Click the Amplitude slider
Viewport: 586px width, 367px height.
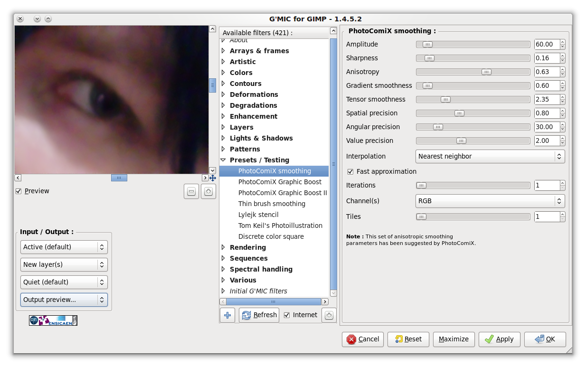(473, 44)
